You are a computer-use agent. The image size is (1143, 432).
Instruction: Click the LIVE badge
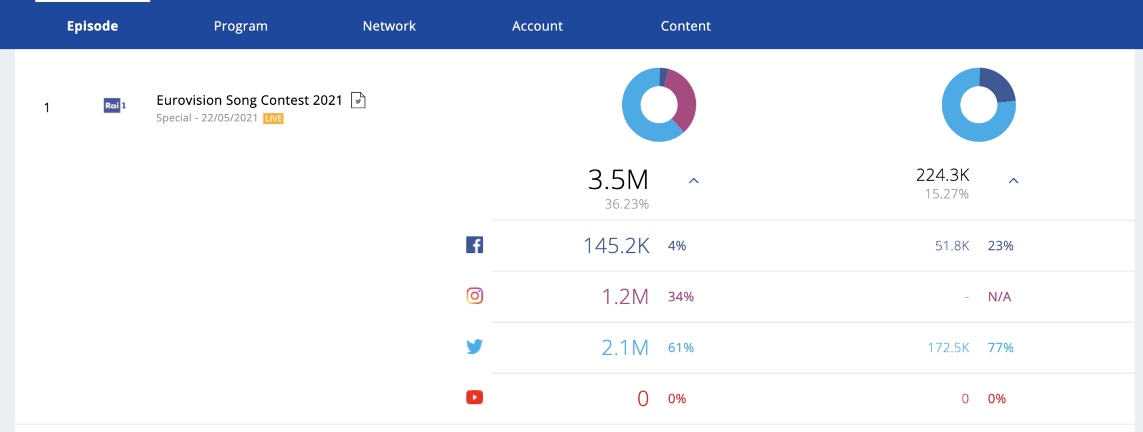274,118
